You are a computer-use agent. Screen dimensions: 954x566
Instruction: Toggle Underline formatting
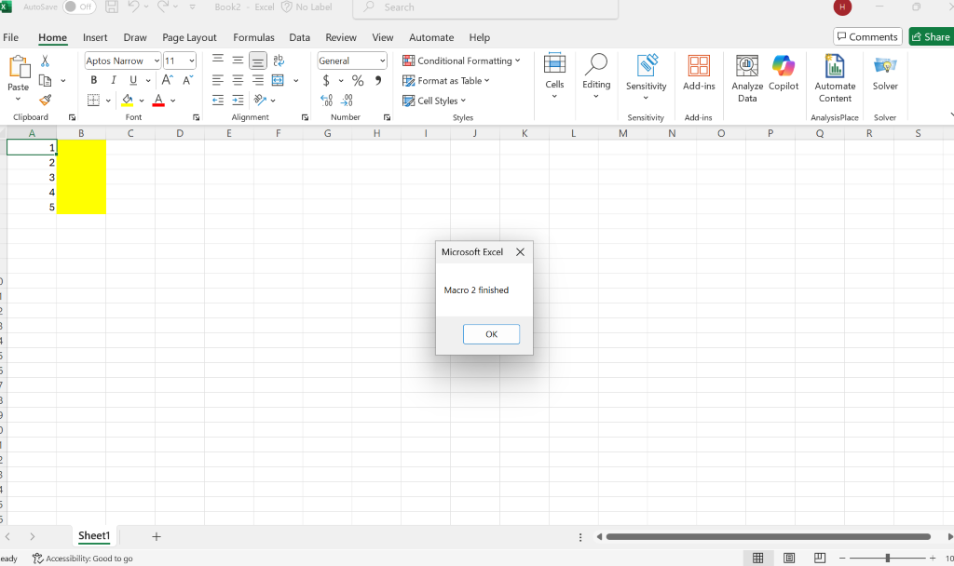132,80
